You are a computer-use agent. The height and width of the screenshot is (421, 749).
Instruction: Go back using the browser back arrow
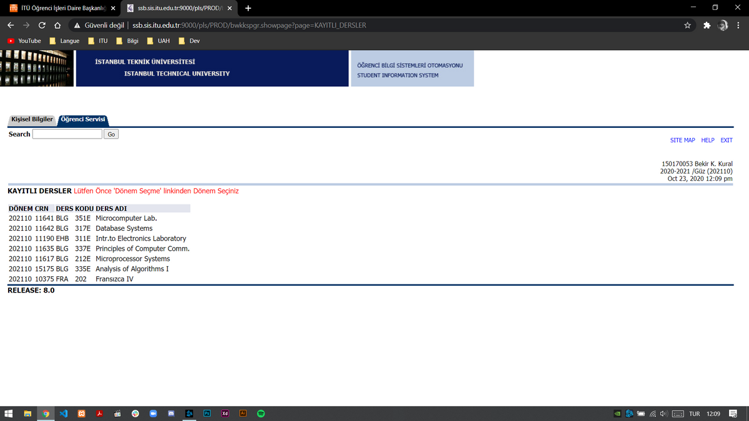10,26
